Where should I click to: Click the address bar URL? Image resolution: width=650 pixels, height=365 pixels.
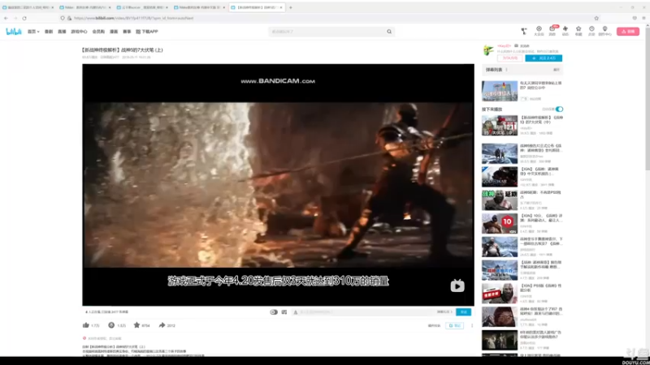[133, 18]
